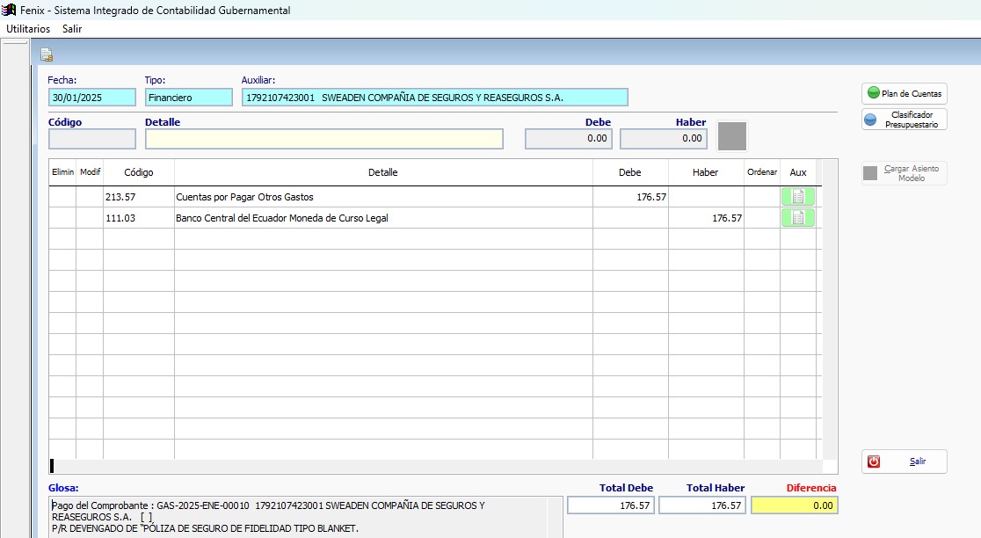Open Aux document icon for account 111.03

[x=797, y=218]
